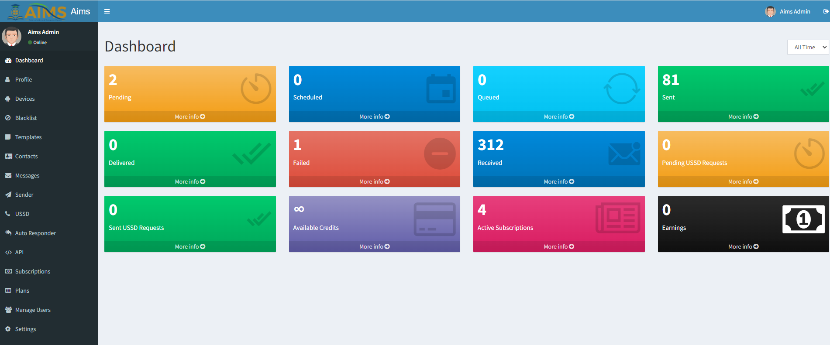Click the logout icon in top bar
Image resolution: width=830 pixels, height=345 pixels.
[826, 11]
